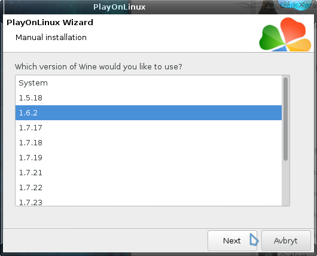Click the PlayOnLinux Wizard heading
The height and width of the screenshot is (256, 317).
(x=50, y=22)
